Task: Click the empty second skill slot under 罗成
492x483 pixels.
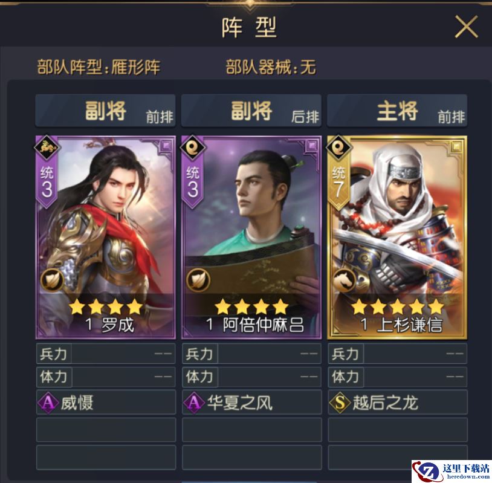Action: click(x=106, y=430)
